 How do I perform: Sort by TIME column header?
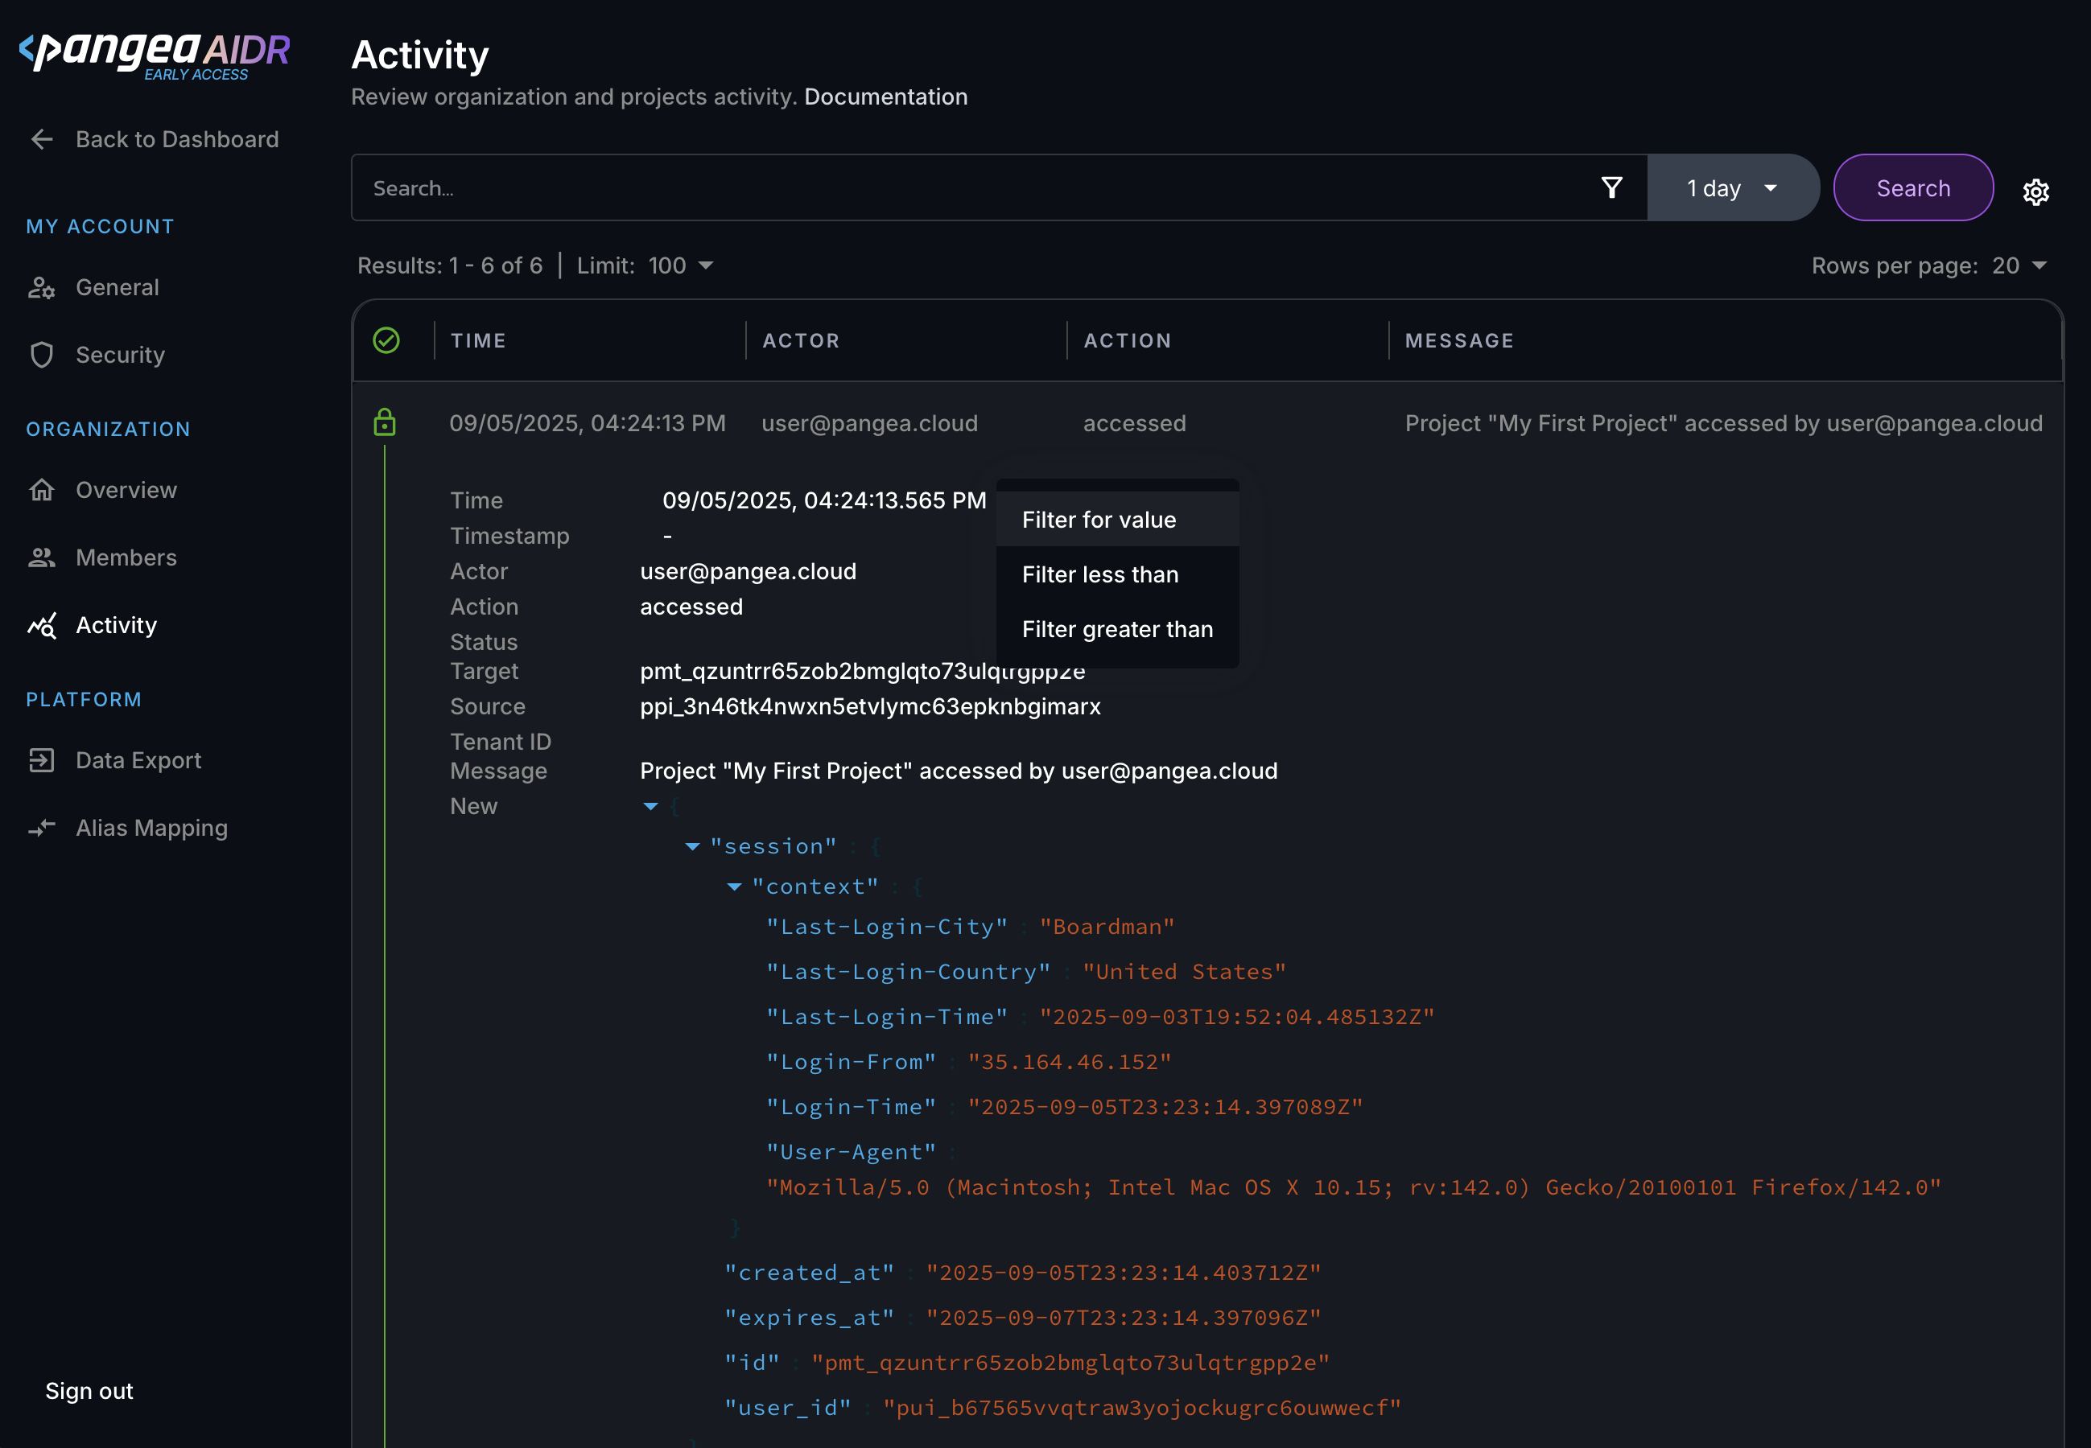[x=479, y=340]
